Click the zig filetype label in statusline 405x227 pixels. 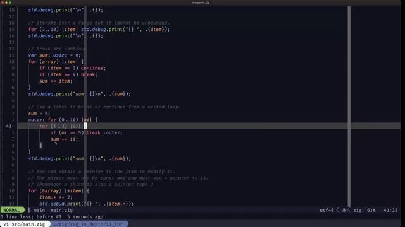[358, 210]
